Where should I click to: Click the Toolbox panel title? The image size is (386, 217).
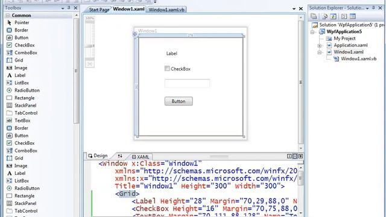click(13, 8)
